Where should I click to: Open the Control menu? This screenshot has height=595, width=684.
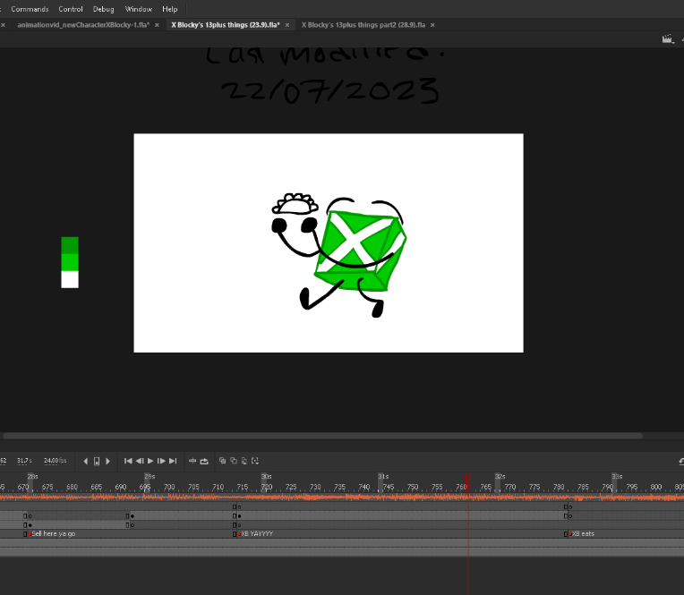point(71,9)
